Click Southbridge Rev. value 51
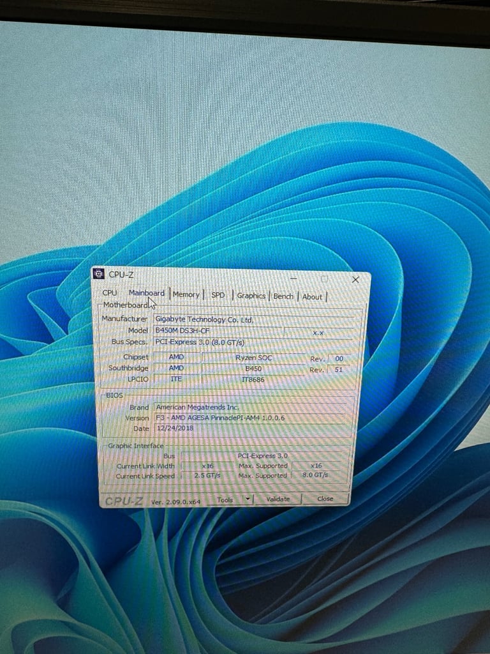 tap(338, 370)
